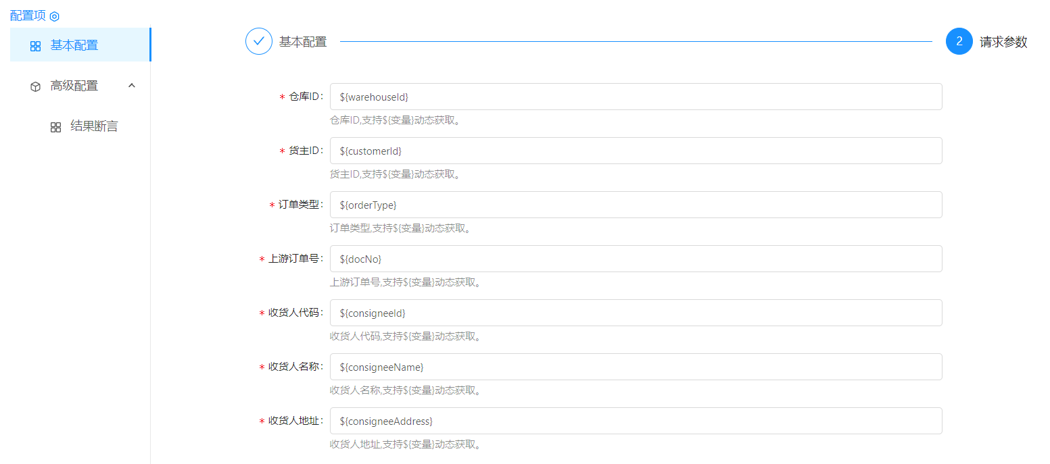Click the 请求参数 step label

point(1003,42)
